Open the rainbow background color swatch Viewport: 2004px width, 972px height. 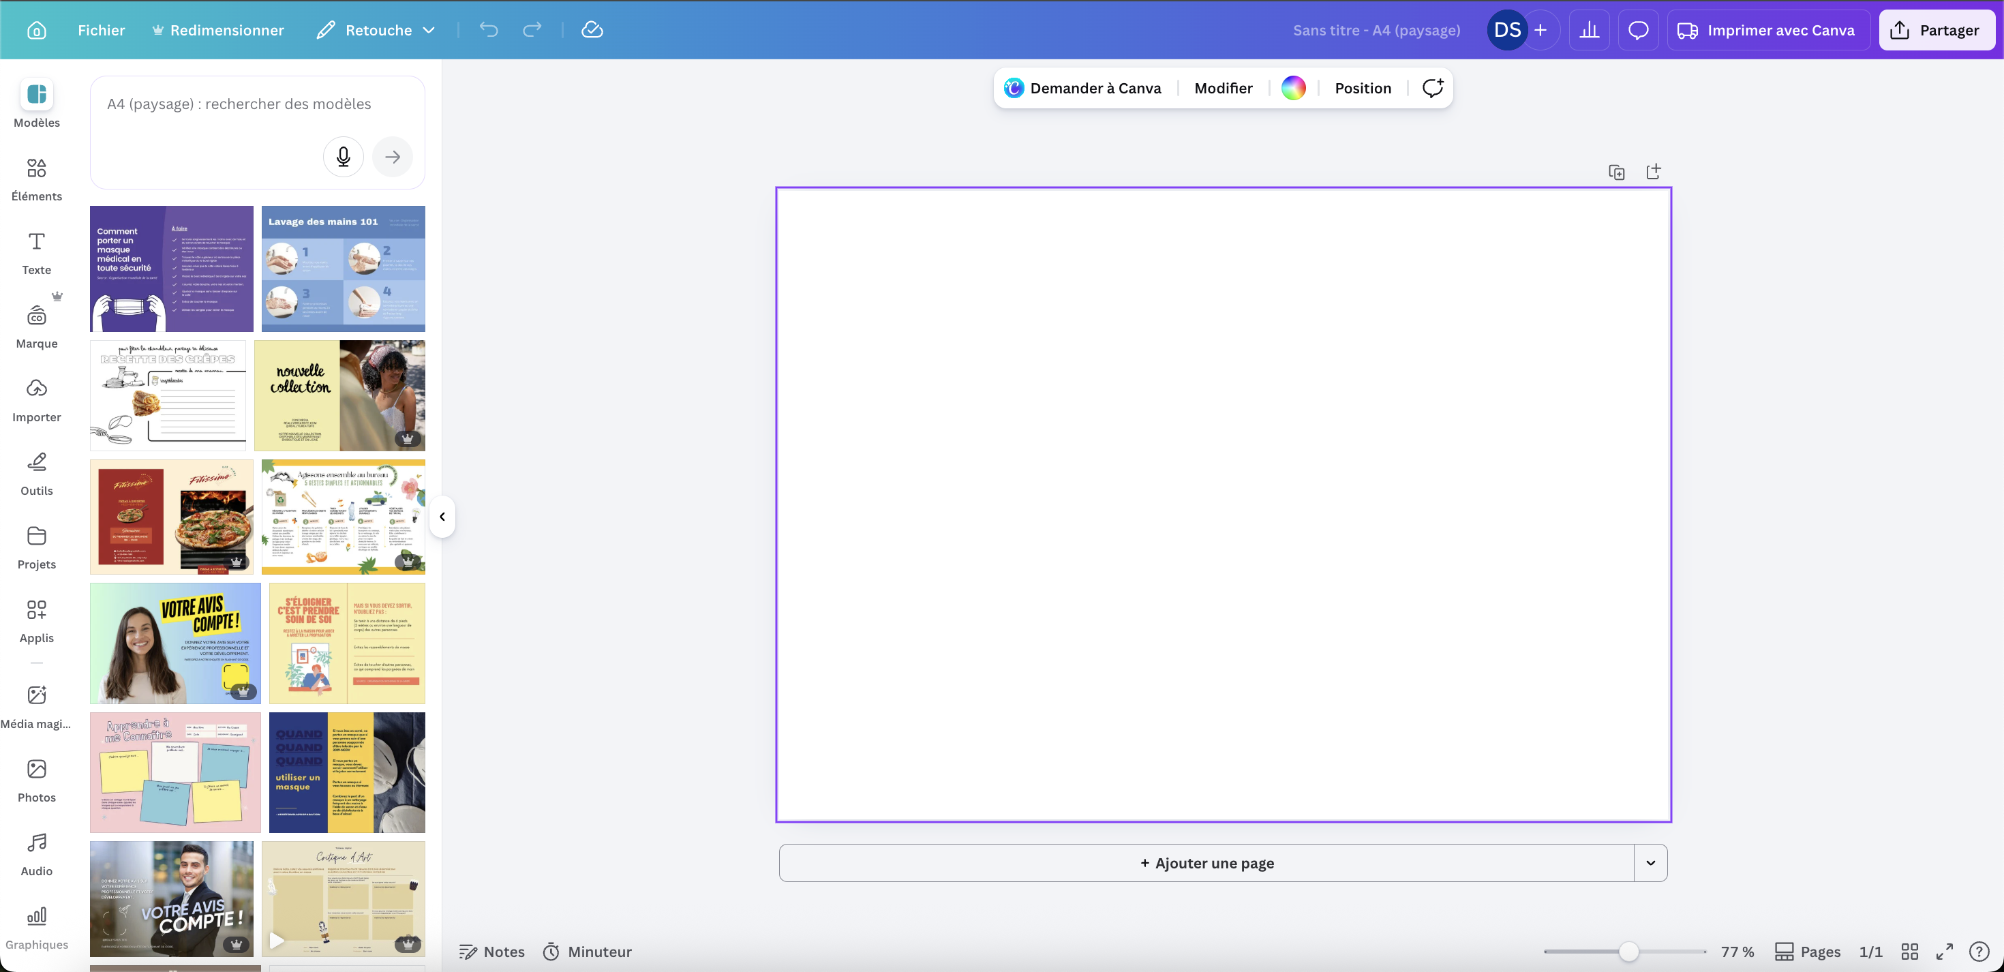(x=1293, y=88)
